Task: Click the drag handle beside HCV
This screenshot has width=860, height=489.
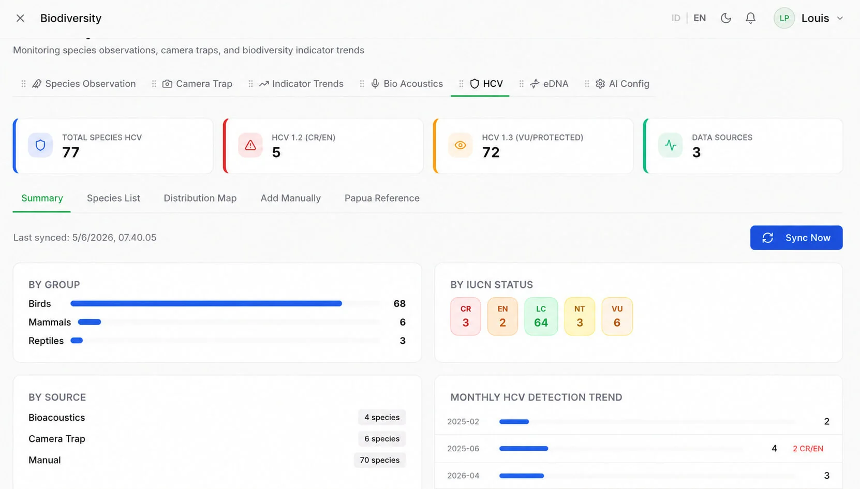Action: tap(461, 84)
